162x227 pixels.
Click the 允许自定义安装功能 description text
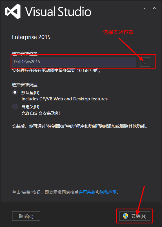click(x=41, y=113)
